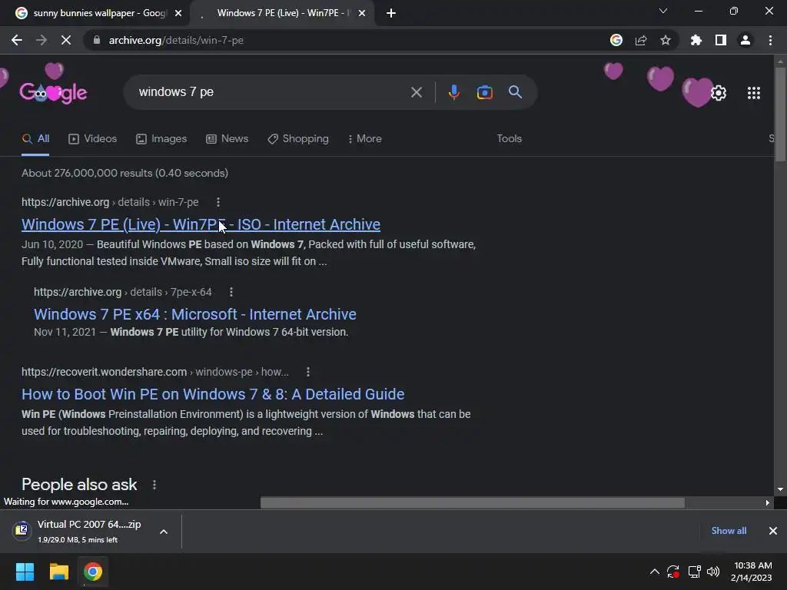Open the Google apps grid
This screenshot has height=590, width=787.
(754, 93)
